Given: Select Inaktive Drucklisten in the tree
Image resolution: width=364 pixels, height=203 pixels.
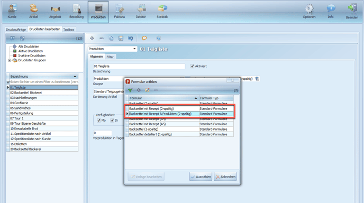Looking at the screenshot, I should pyautogui.click(x=32, y=56).
